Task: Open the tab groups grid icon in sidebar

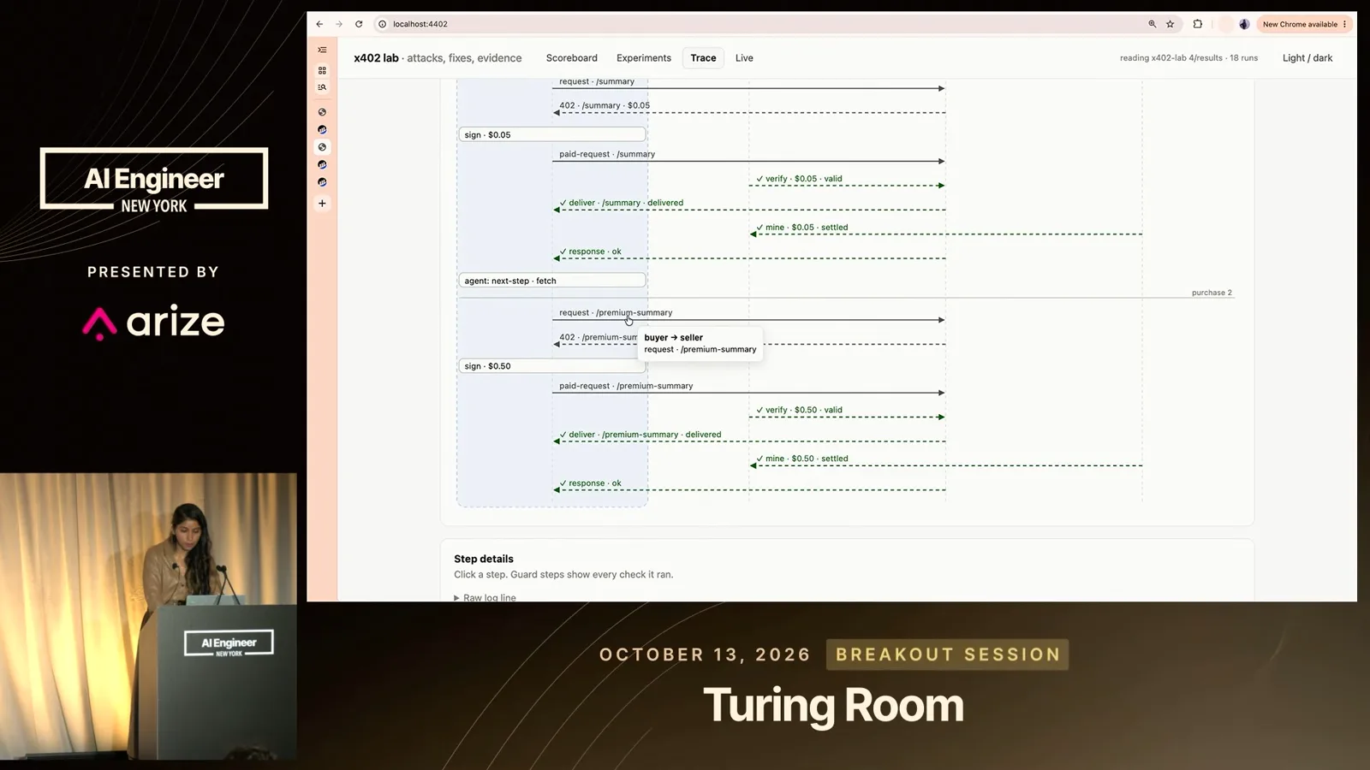Action: coord(322,70)
